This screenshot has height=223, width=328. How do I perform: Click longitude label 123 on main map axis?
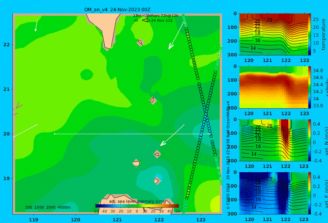coord(201,220)
